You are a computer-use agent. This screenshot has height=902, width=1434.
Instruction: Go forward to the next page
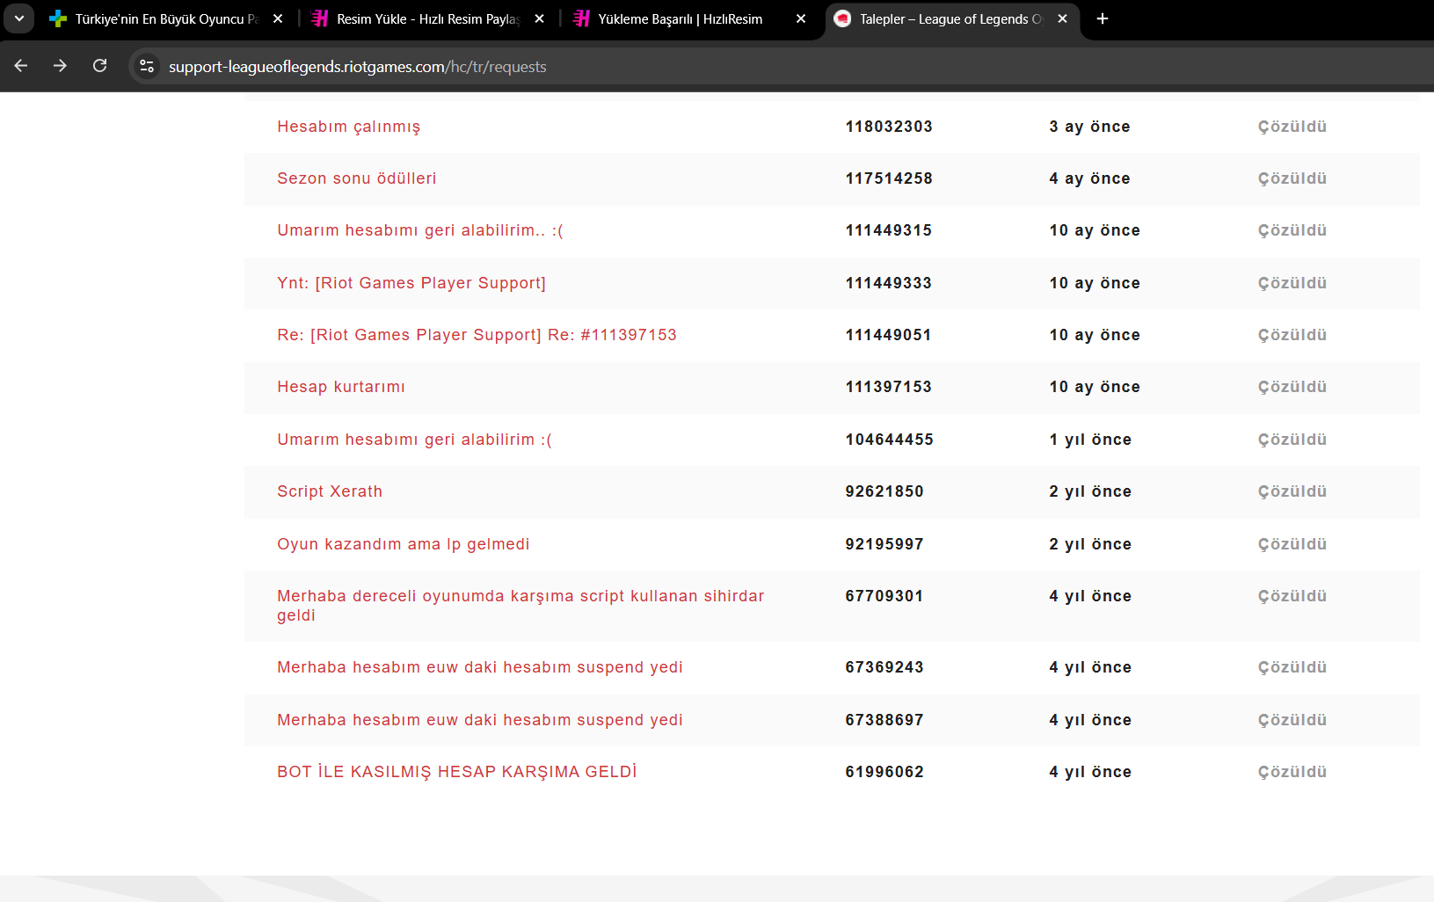pos(60,66)
